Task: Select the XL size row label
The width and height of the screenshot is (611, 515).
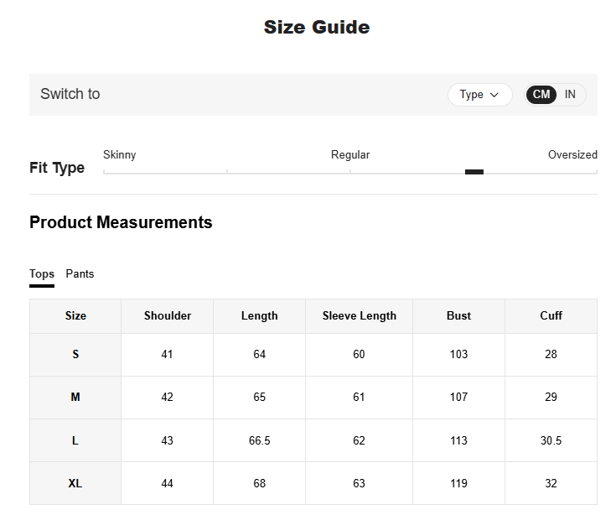Action: tap(75, 484)
